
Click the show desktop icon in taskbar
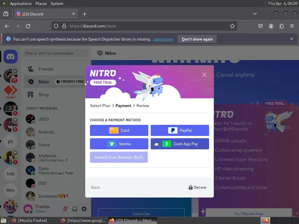point(4,220)
